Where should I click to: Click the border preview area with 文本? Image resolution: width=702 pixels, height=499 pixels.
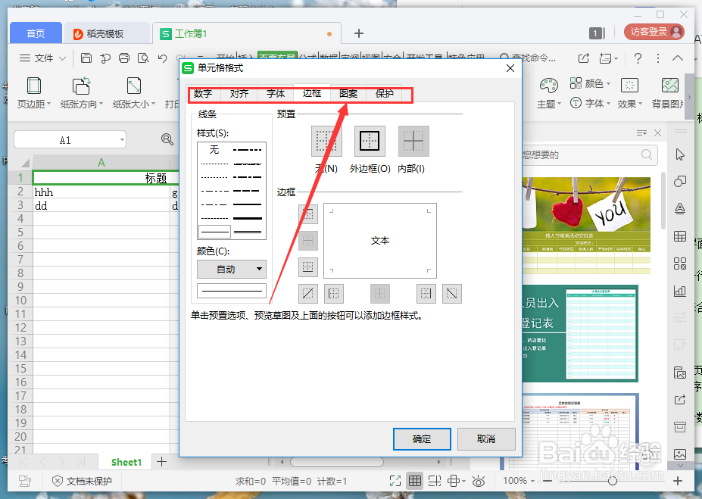[x=379, y=240]
